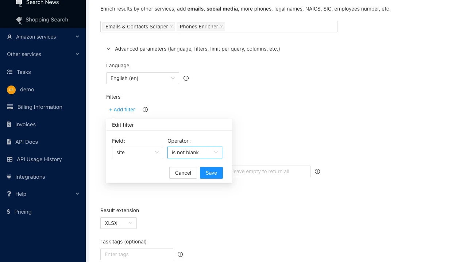Click the info icon beside Language dropdown
This screenshot has height=262, width=467.
point(186,78)
